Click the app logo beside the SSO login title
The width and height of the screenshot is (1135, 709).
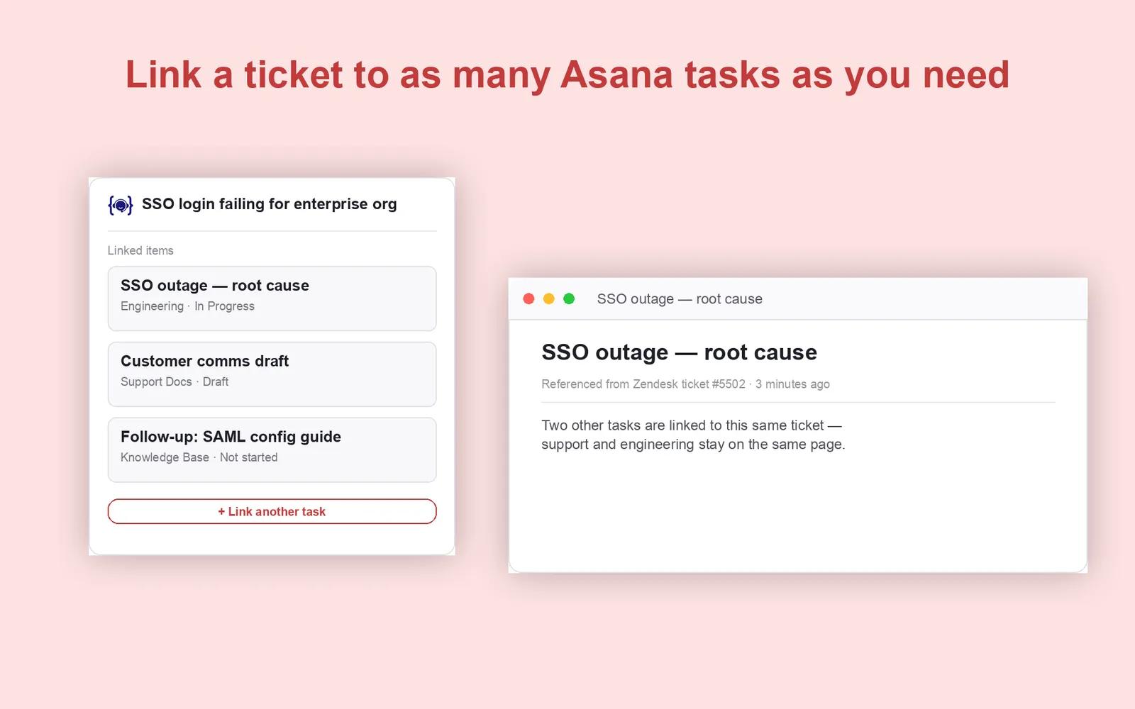[120, 205]
